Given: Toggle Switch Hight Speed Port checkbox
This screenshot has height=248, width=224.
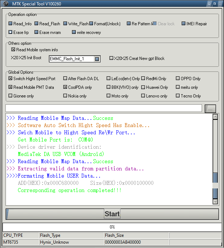Looking at the screenshot, I should (x=10, y=78).
